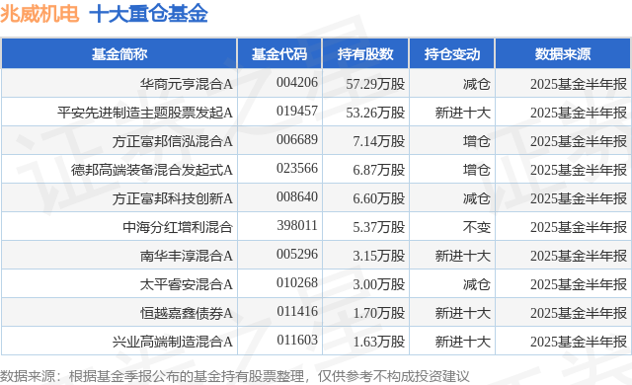Image resolution: width=632 pixels, height=385 pixels.
Task: Click fund code 008640
Action: (297, 196)
